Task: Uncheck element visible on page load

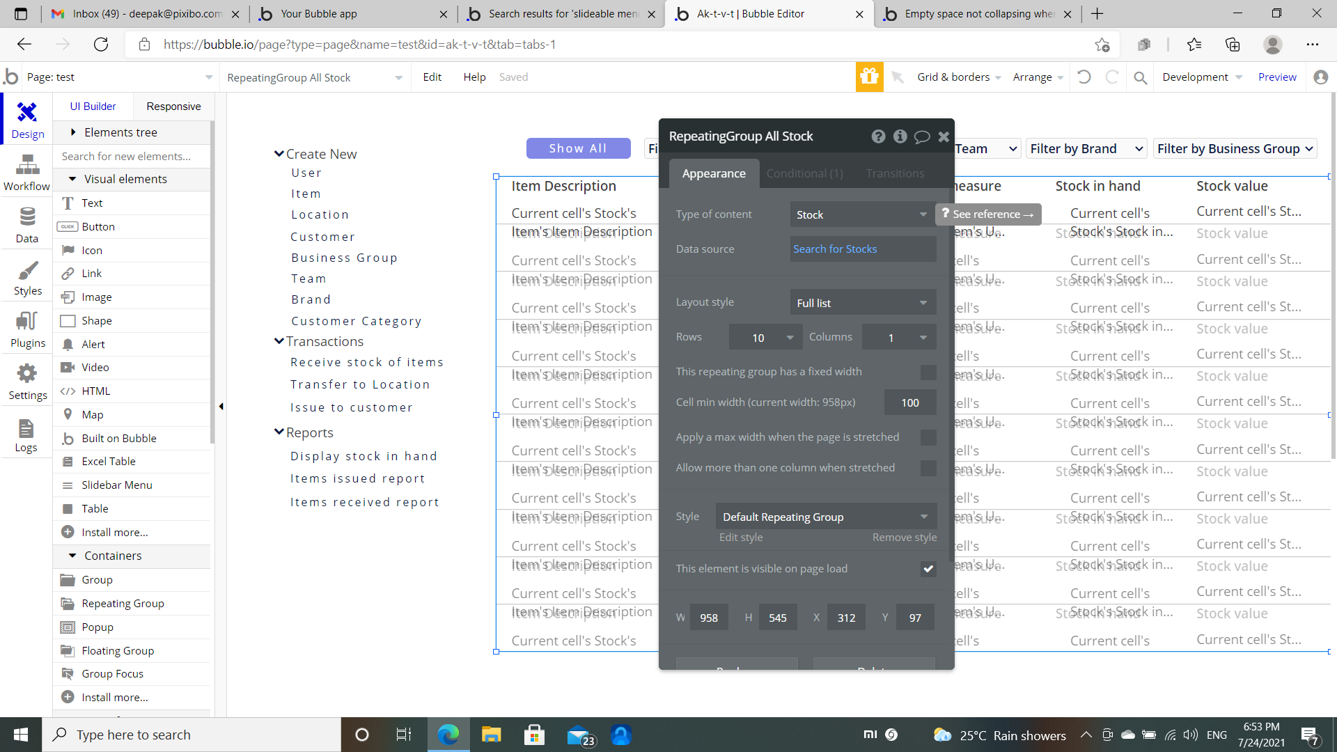Action: pos(928,569)
